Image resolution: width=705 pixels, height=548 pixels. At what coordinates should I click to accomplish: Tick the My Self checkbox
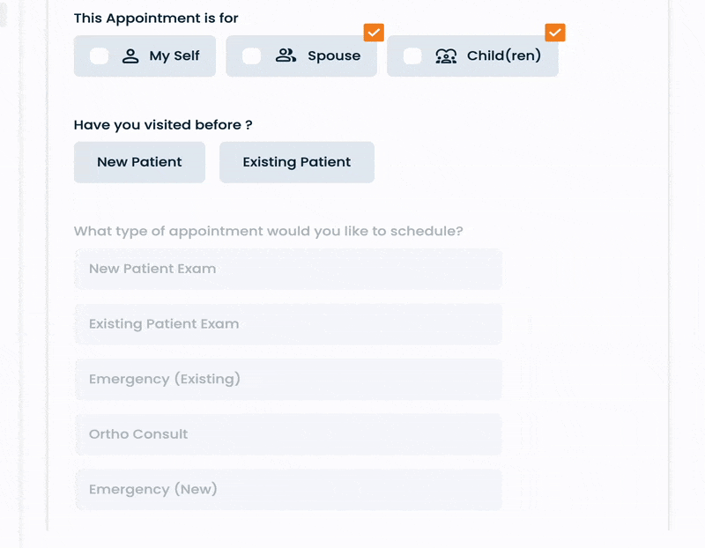pyautogui.click(x=100, y=56)
